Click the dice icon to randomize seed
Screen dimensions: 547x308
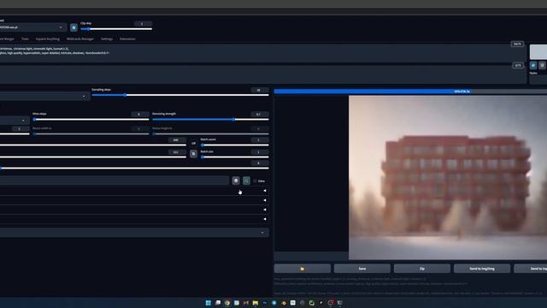236,181
